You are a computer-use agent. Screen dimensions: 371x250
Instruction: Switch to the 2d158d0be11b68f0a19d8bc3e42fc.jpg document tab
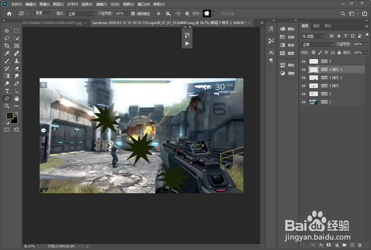(x=53, y=23)
